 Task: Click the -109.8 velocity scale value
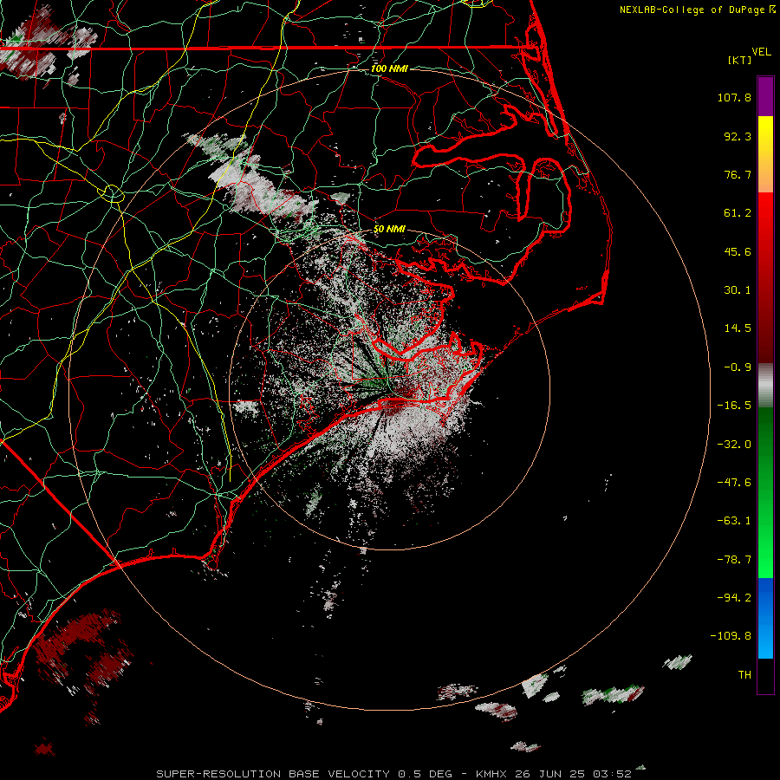(x=731, y=636)
